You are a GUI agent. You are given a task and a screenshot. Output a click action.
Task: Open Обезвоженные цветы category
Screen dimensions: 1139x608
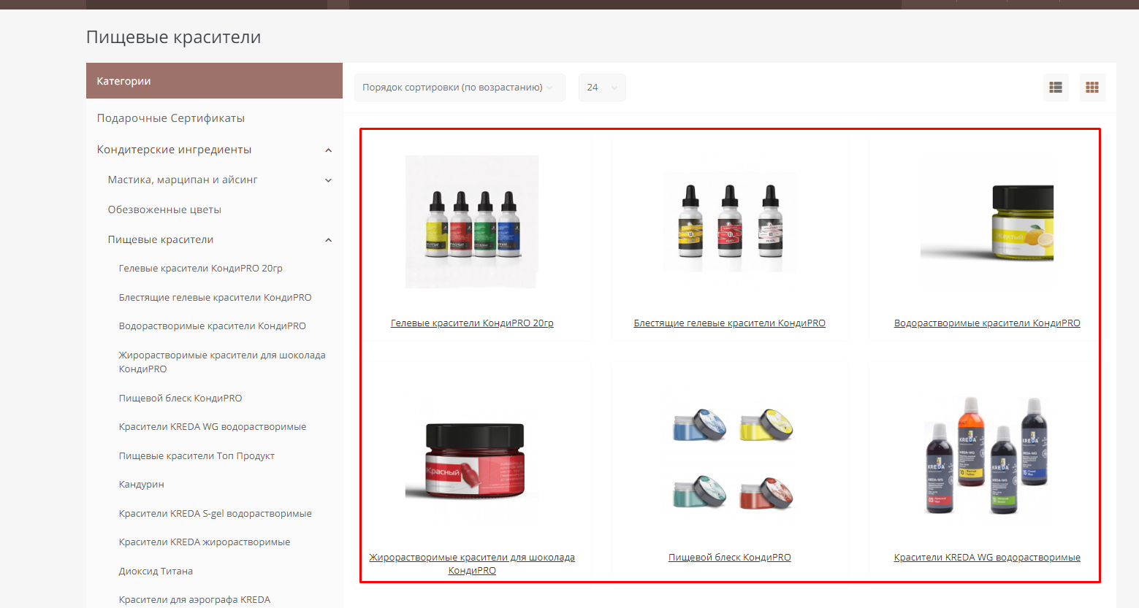(x=164, y=209)
